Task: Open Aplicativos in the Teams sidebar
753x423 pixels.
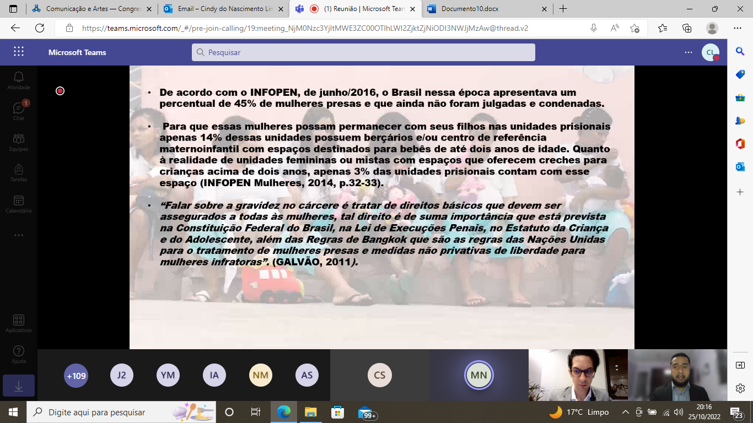Action: (x=19, y=323)
